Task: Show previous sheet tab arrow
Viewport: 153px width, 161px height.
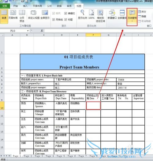Action: click(x=4, y=156)
